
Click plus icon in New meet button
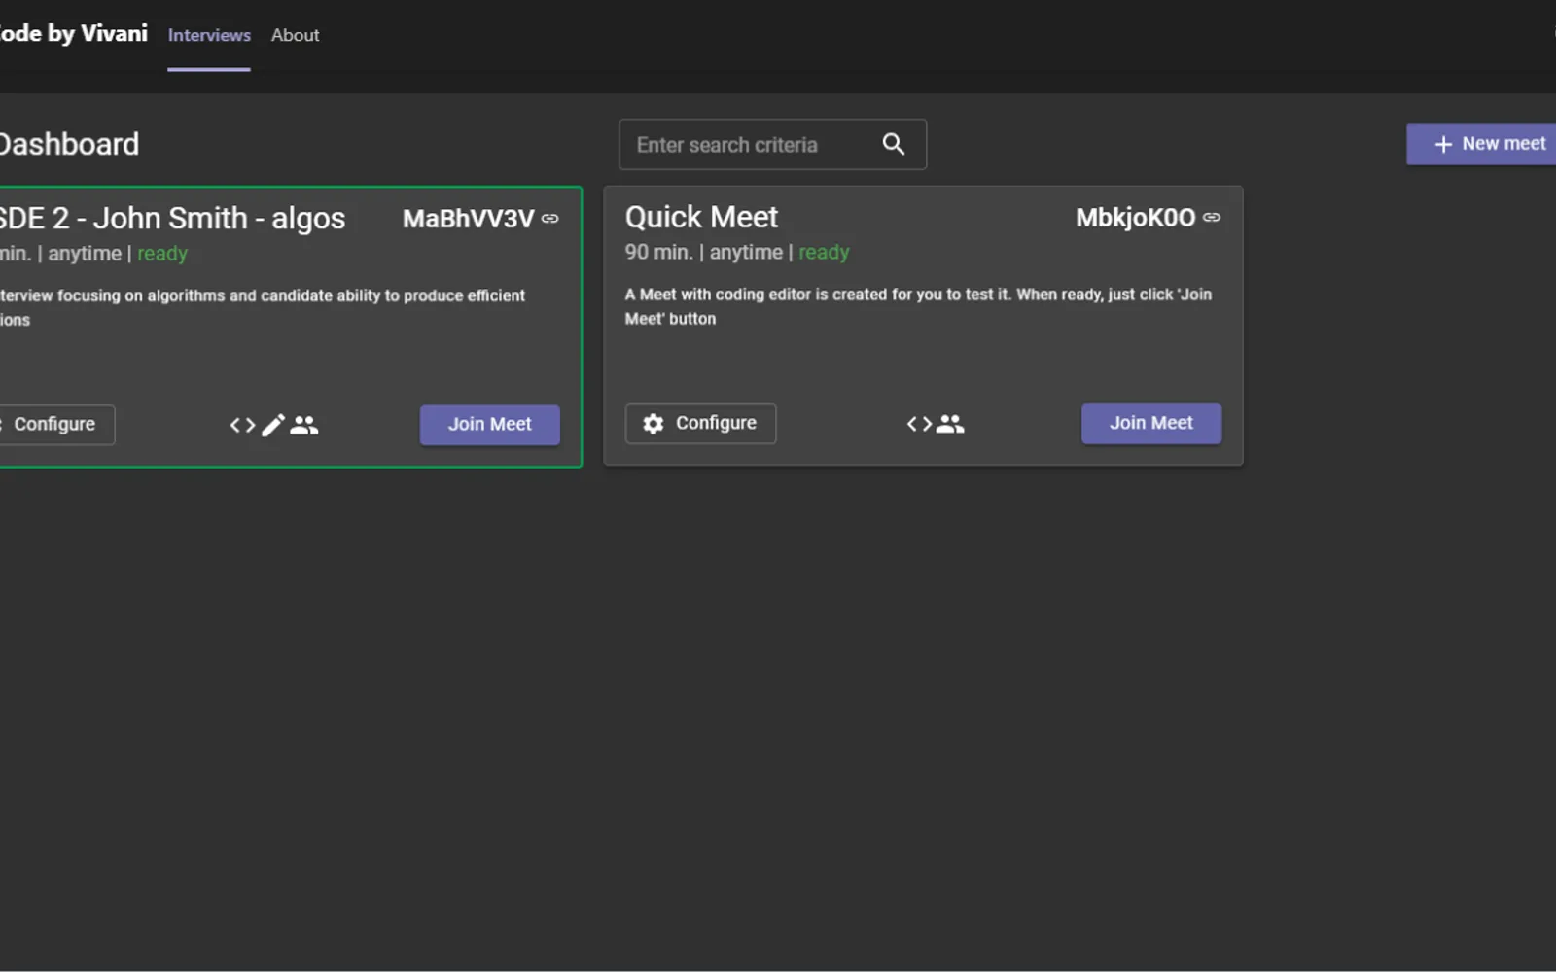[x=1443, y=144]
